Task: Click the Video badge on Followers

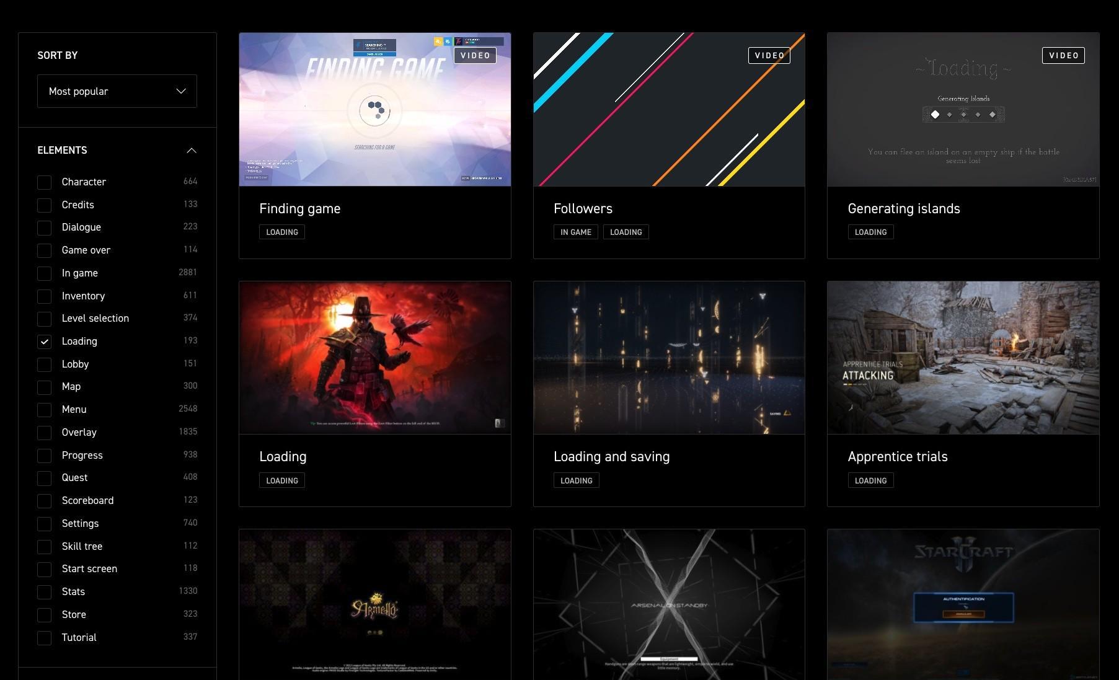Action: (769, 55)
